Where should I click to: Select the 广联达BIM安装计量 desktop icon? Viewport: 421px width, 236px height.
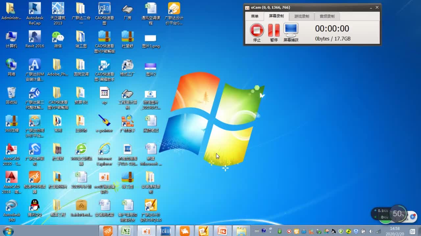pos(35,70)
